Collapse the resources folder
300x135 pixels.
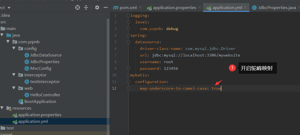pos(2,108)
